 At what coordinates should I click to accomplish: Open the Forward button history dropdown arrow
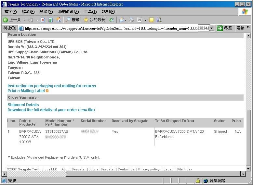click(x=37, y=20)
